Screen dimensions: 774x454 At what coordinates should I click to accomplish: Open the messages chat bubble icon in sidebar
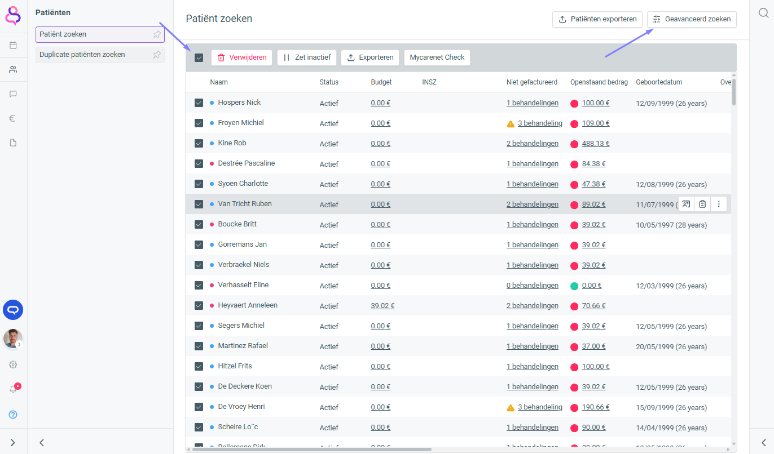13,94
